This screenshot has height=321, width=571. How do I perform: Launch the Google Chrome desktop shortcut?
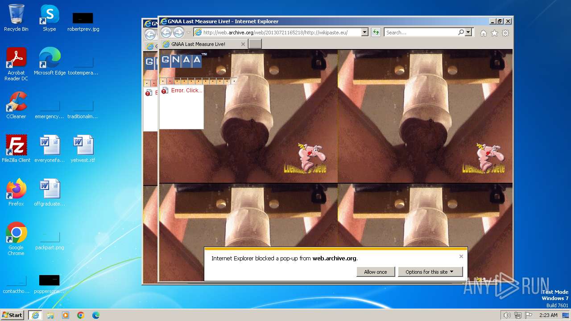click(16, 239)
